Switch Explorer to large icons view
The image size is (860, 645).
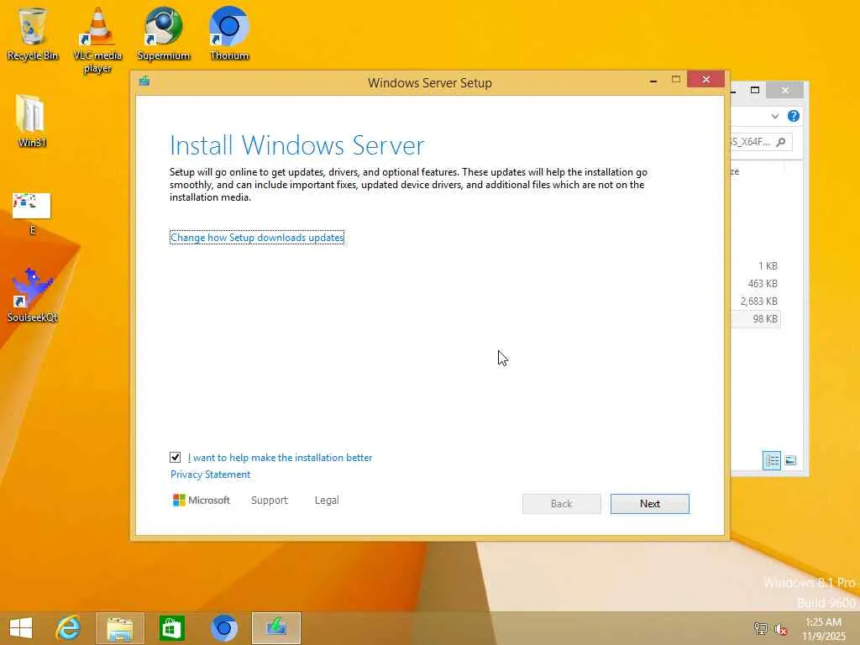pos(790,460)
